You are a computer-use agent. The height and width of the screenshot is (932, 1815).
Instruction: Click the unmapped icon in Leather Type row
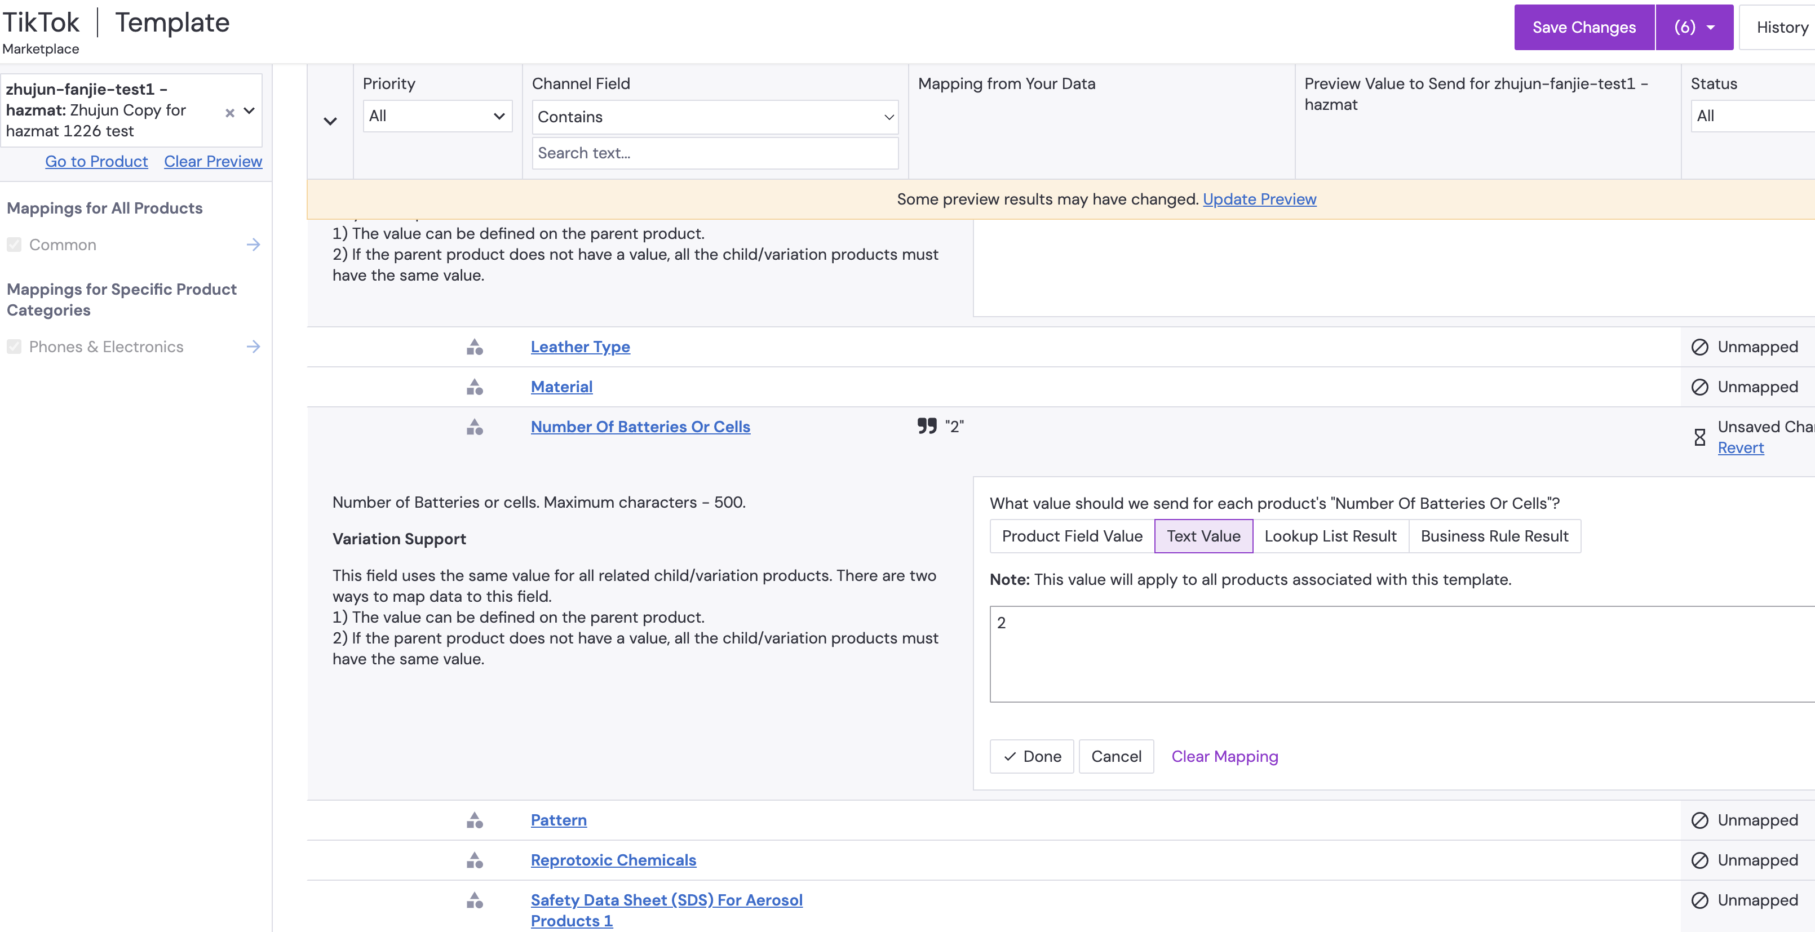click(1699, 347)
